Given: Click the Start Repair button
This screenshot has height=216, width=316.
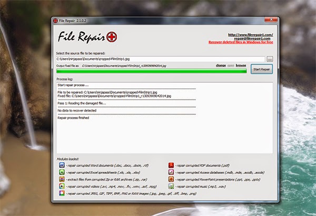Looking at the screenshot, I should pyautogui.click(x=262, y=69).
